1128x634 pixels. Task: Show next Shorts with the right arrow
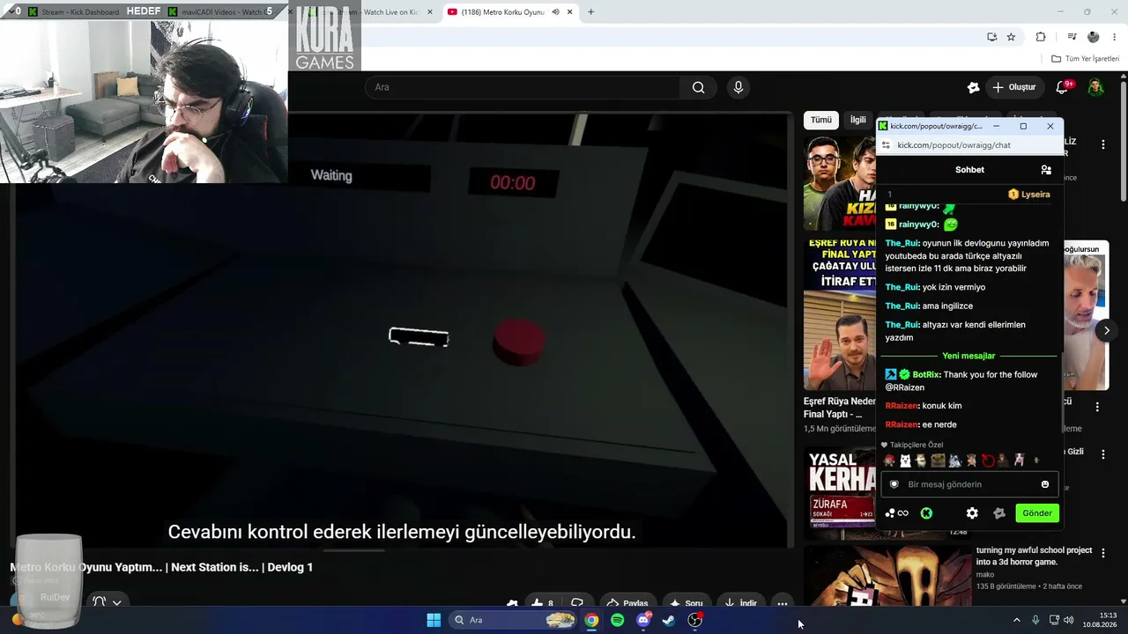tap(1107, 330)
